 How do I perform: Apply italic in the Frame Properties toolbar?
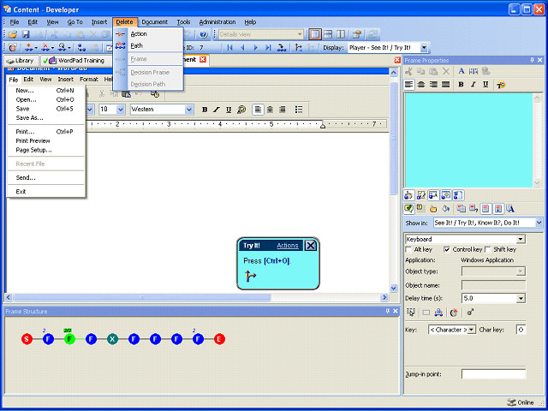[474, 85]
